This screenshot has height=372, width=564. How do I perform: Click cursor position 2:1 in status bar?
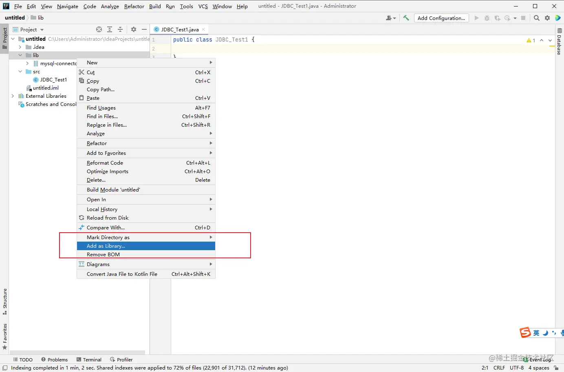485,368
